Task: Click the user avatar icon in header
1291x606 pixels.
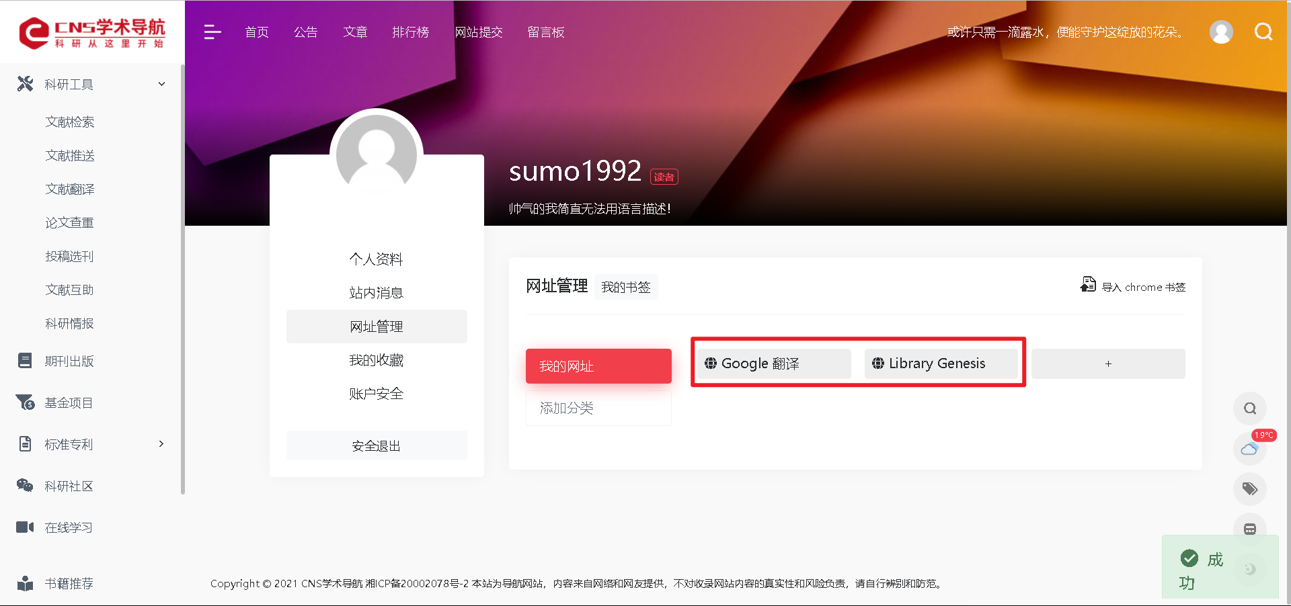Action: (1220, 32)
